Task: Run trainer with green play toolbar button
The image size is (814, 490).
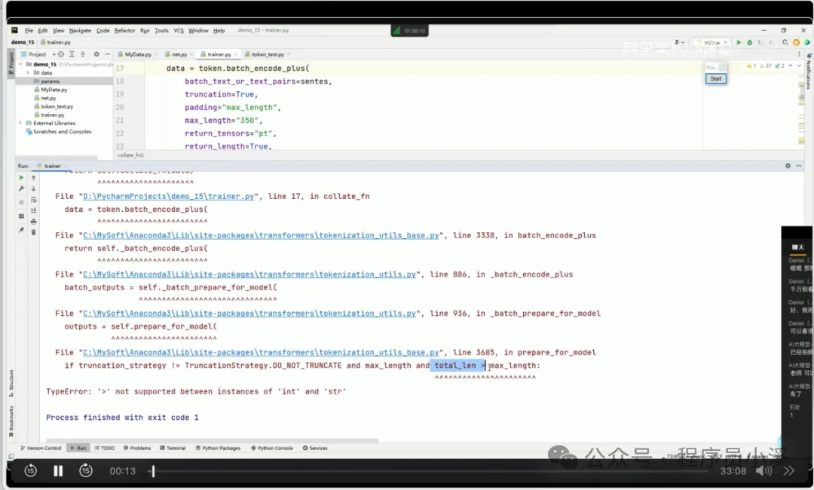Action: (739, 42)
